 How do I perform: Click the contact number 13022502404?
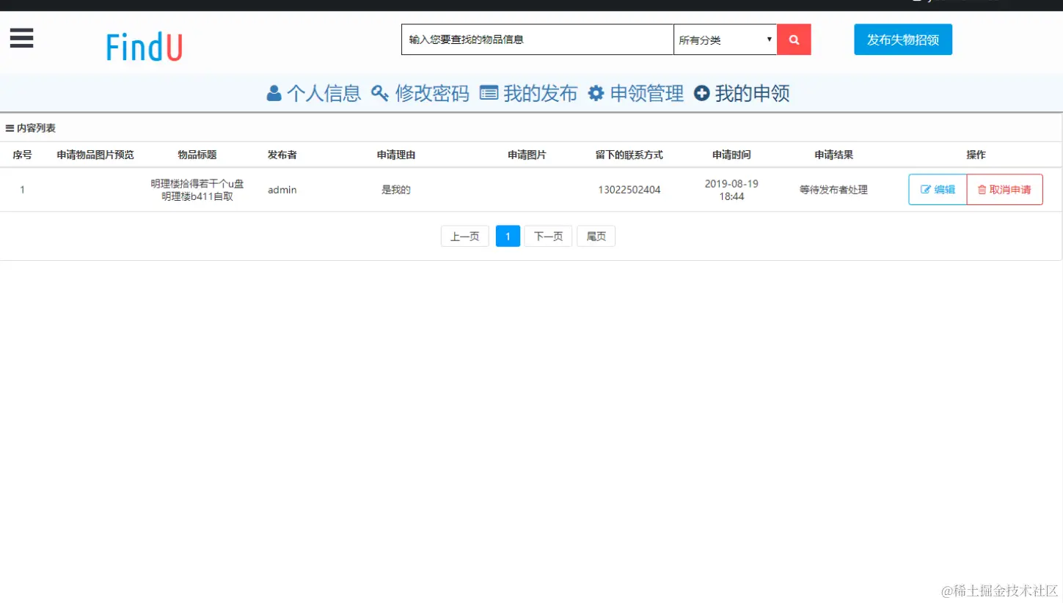click(629, 190)
